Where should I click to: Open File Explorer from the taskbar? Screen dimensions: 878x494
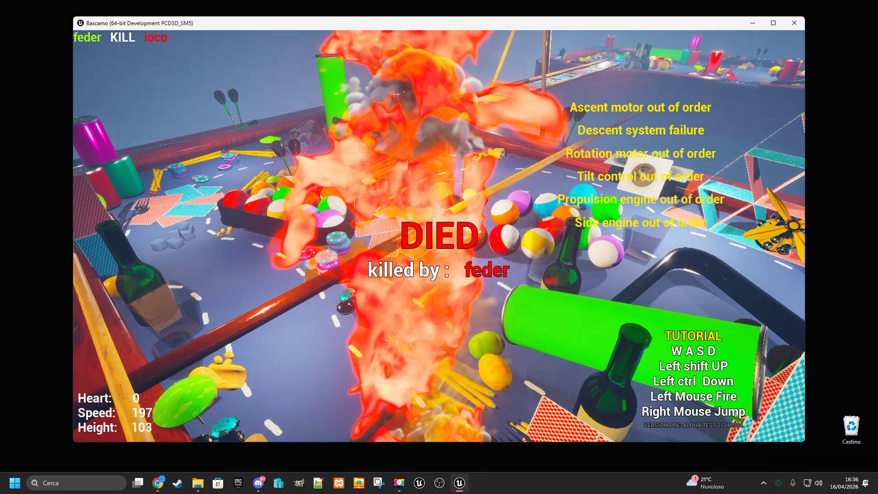(198, 483)
